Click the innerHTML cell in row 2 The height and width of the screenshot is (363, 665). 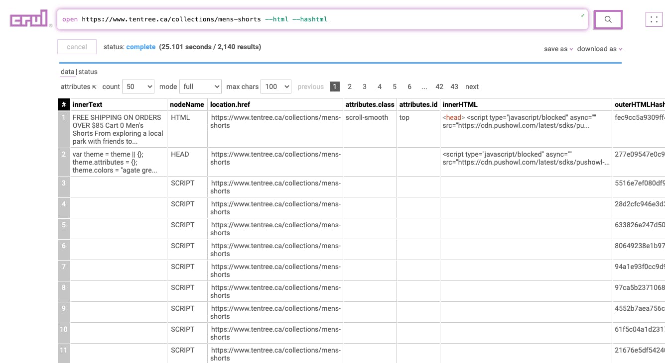pos(526,162)
